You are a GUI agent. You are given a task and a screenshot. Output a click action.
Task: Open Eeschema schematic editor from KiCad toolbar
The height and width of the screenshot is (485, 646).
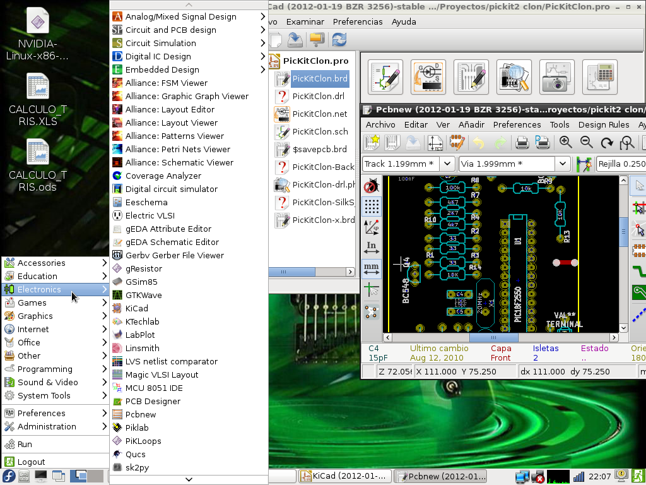(x=385, y=76)
